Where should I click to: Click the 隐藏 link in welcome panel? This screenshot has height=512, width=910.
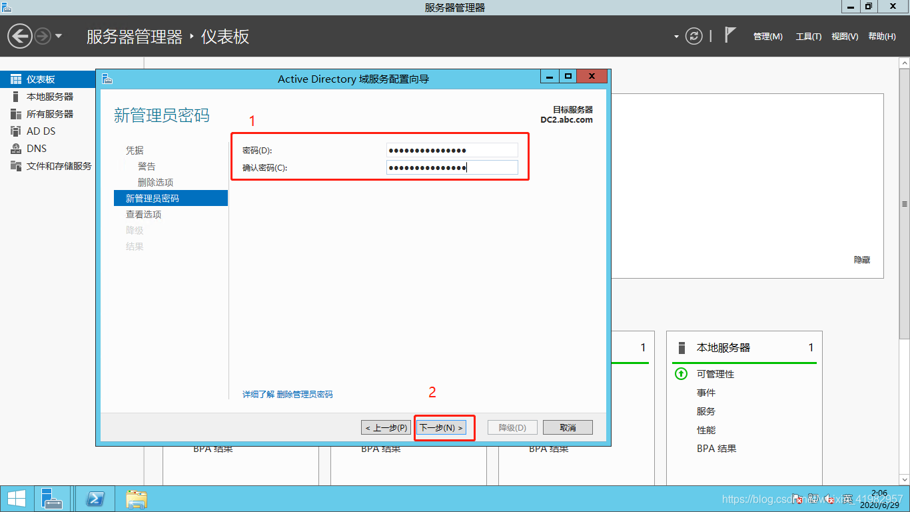pyautogui.click(x=862, y=260)
